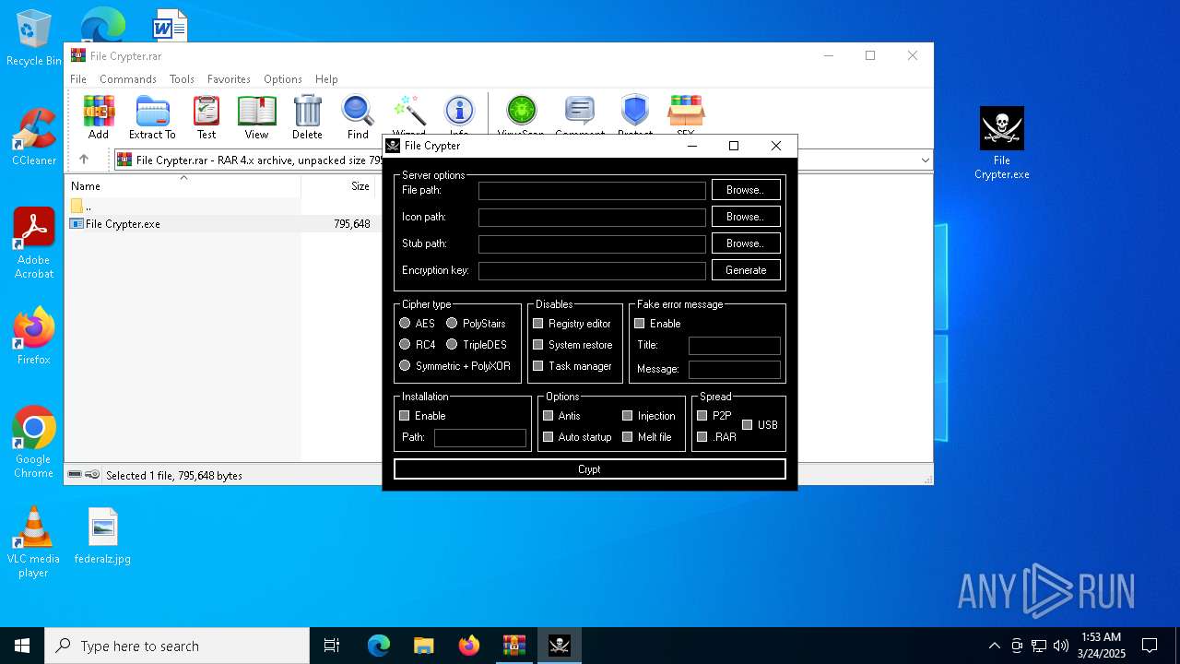Click the VirusScan toolbar icon
Viewport: 1180px width, 664px height.
[521, 113]
